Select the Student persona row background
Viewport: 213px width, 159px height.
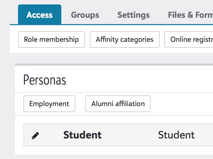pos(118,135)
